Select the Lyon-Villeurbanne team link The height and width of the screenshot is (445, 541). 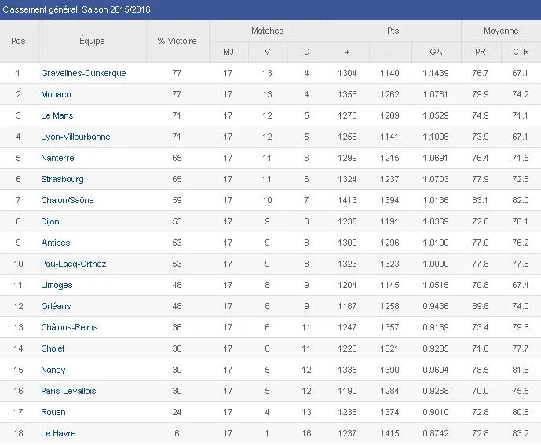tap(75, 137)
